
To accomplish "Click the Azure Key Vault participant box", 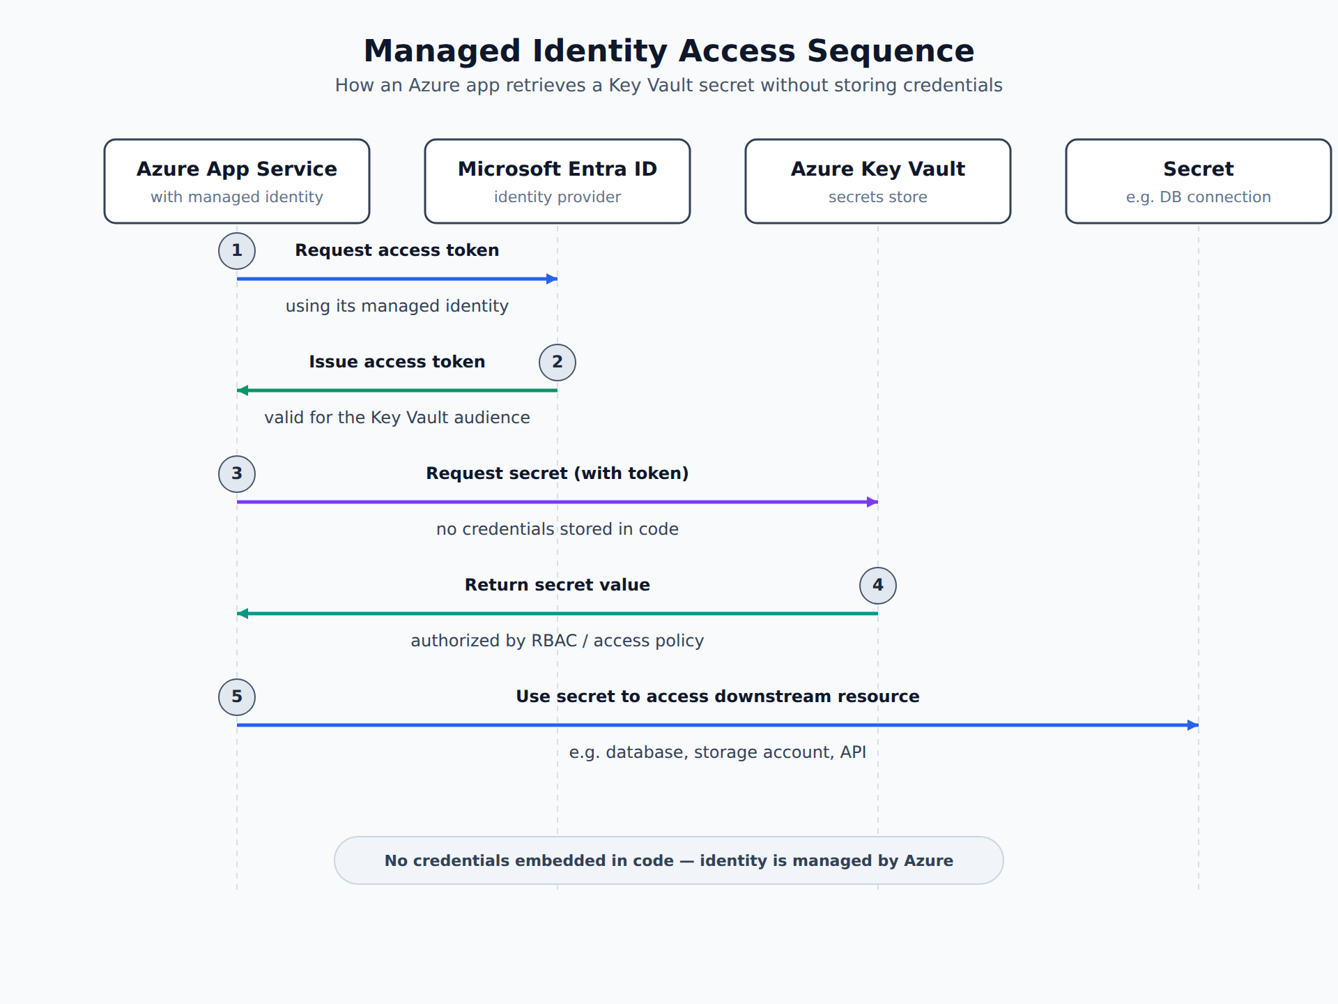I will pyautogui.click(x=878, y=181).
